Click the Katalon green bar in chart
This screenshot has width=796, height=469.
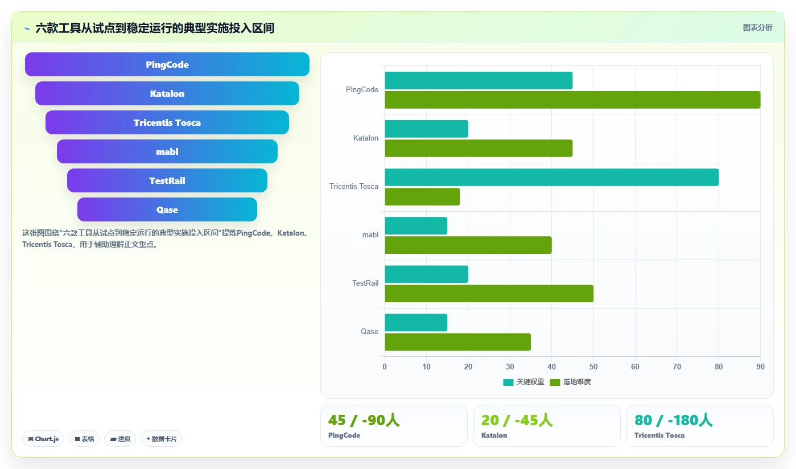click(479, 148)
